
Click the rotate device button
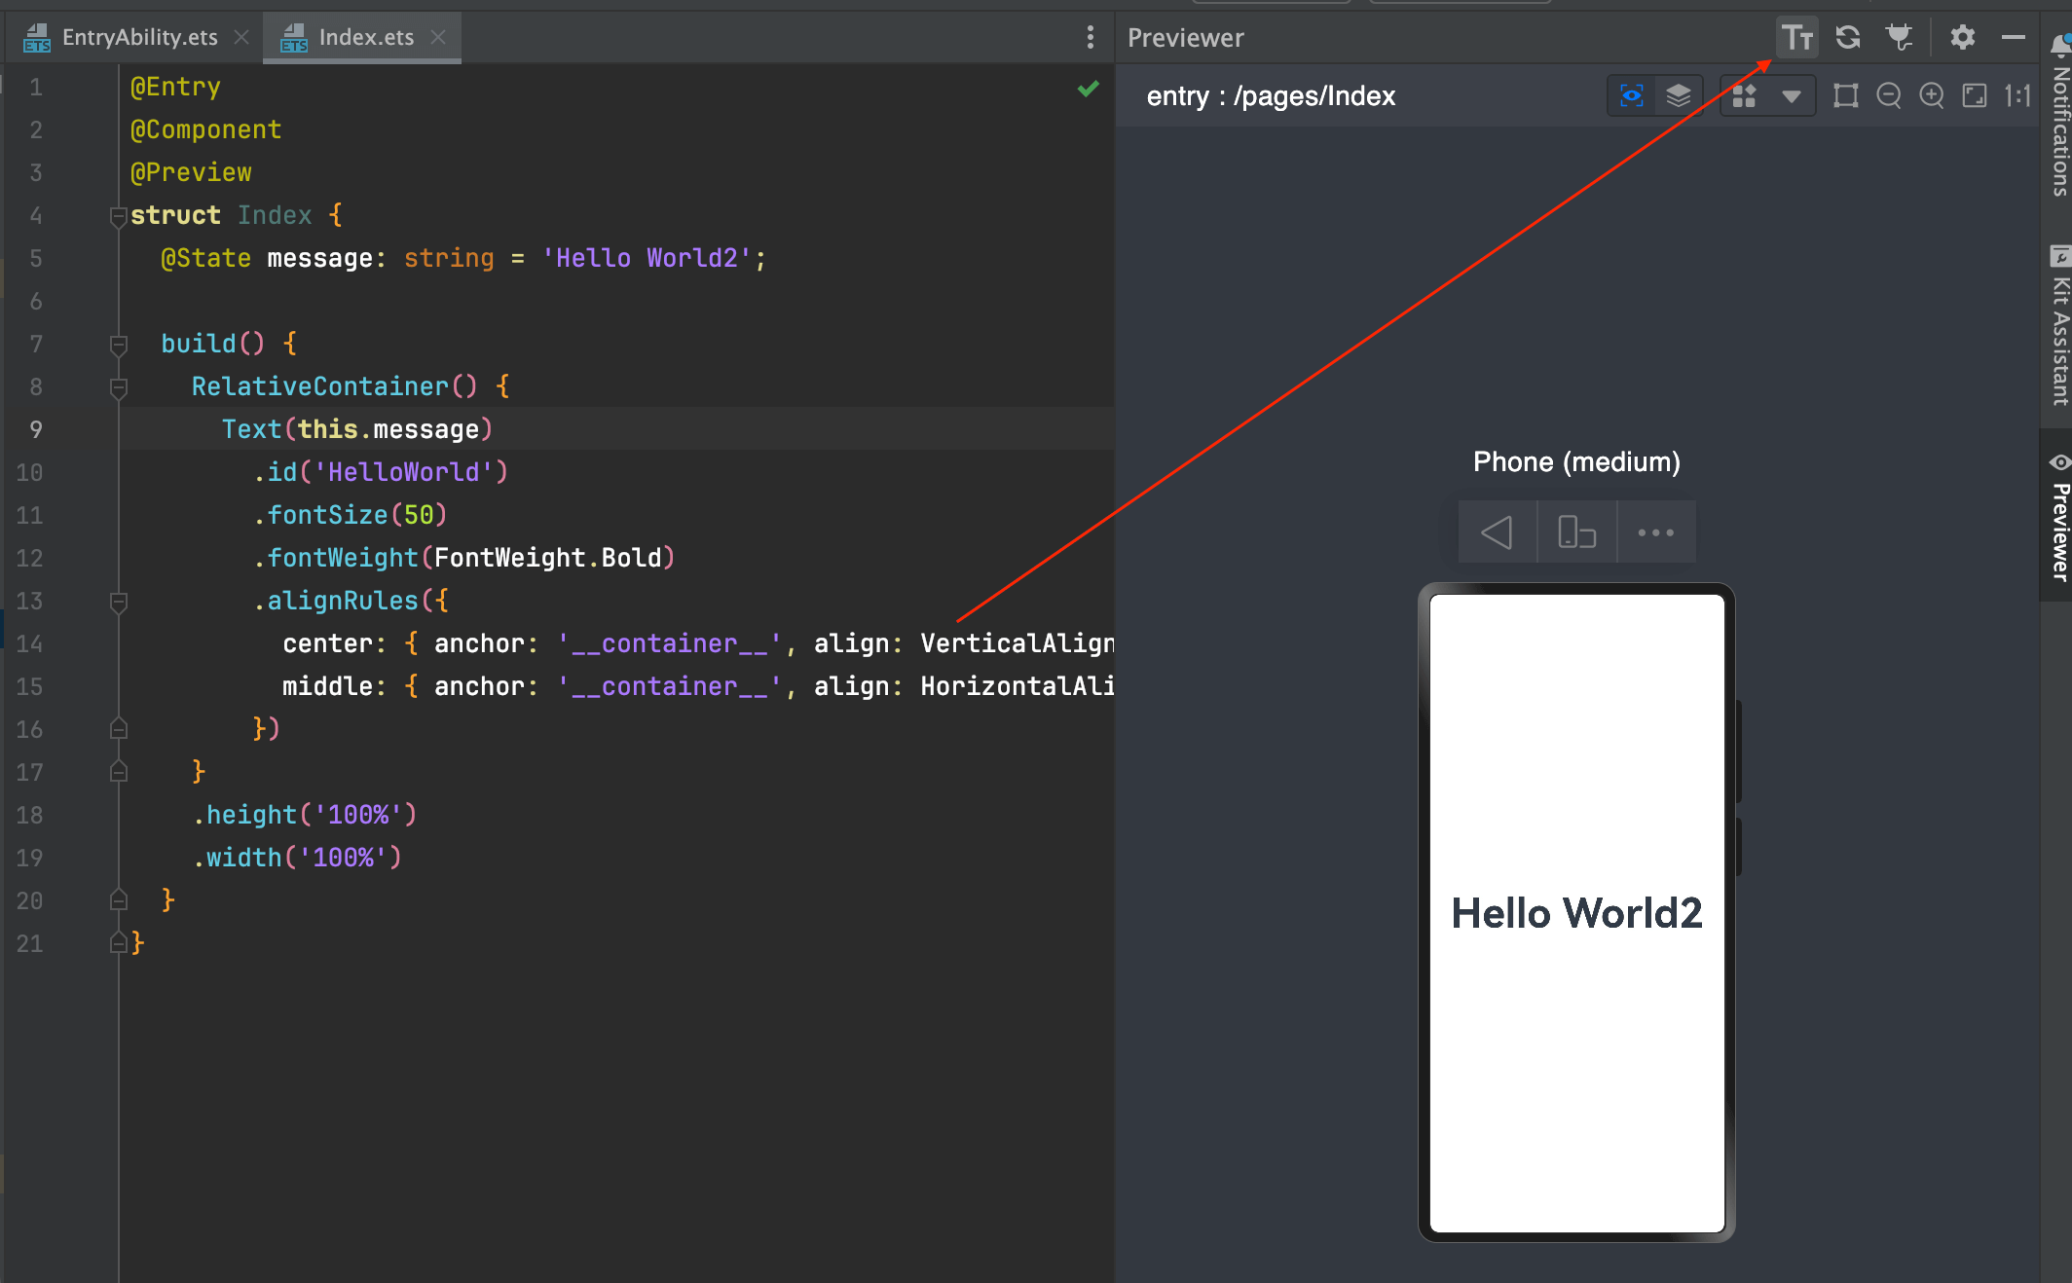(1576, 532)
